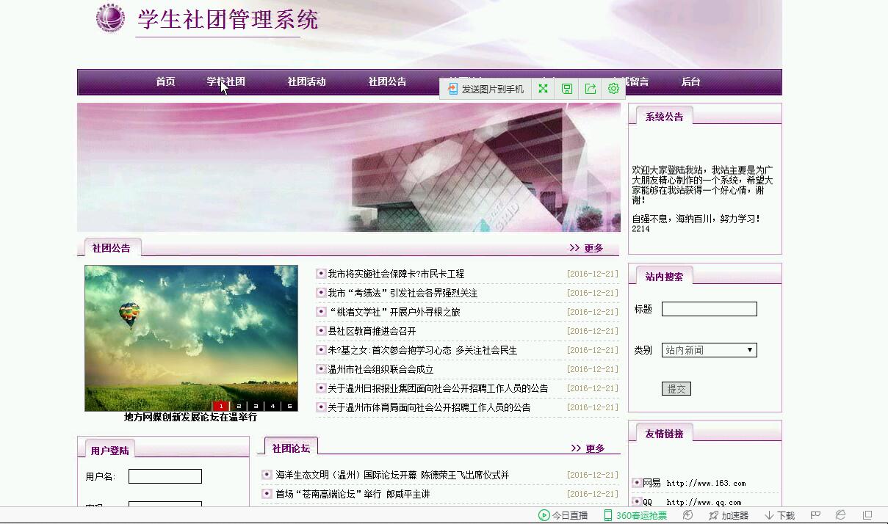
Task: Click the green share image icon
Action: 591,89
